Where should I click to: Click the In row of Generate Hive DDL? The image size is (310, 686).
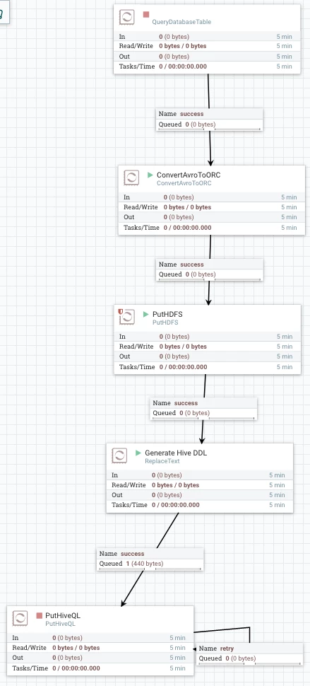200,475
